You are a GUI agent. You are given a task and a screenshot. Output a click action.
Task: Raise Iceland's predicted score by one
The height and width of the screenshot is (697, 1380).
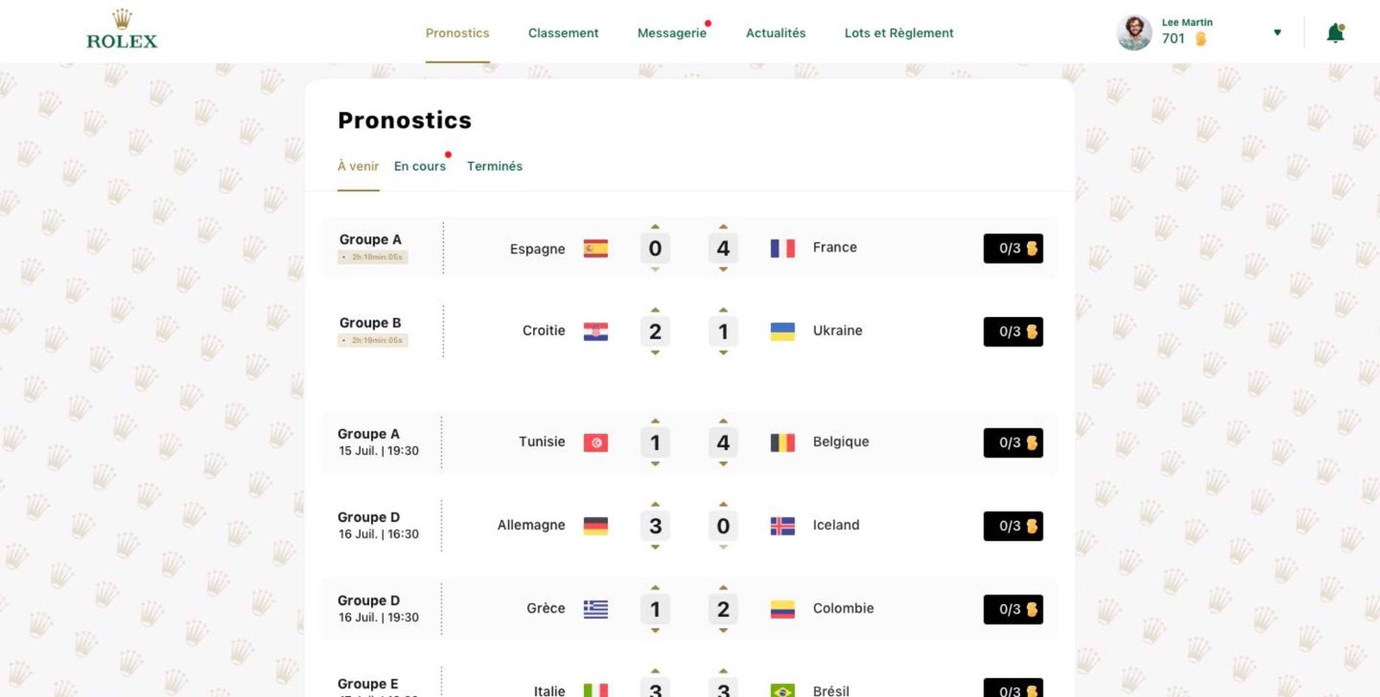(x=724, y=505)
